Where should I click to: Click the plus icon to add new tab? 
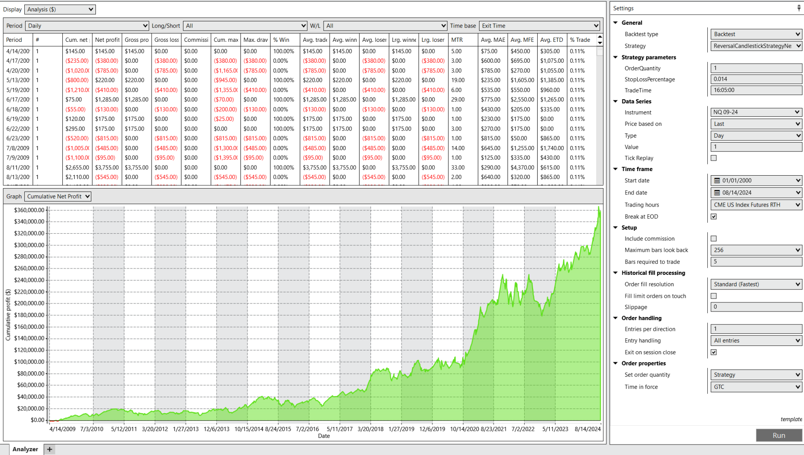[x=49, y=449]
